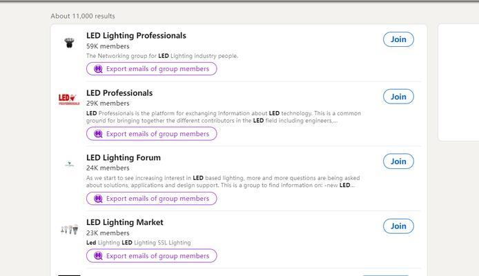The image size is (479, 276).
Task: Click export icon under LED Lighting Market
Action: pyautogui.click(x=98, y=255)
